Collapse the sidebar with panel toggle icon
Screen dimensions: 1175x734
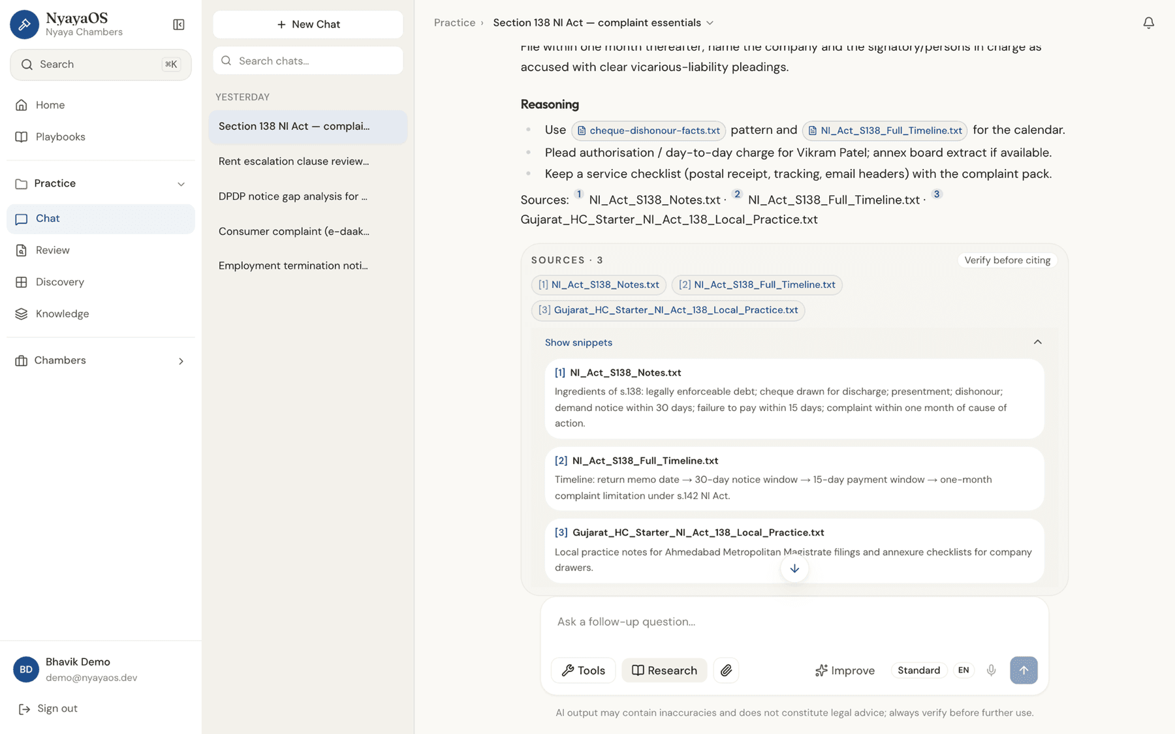pos(178,25)
